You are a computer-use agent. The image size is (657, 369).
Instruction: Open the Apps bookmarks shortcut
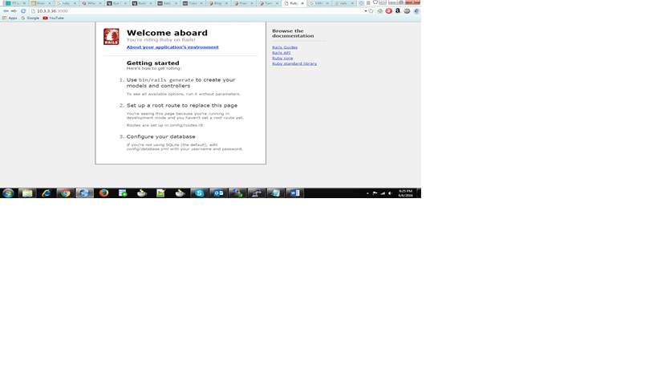point(10,18)
